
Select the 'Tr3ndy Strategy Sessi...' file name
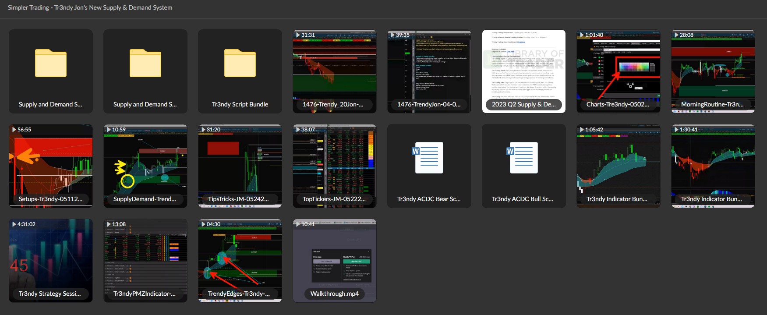50,294
